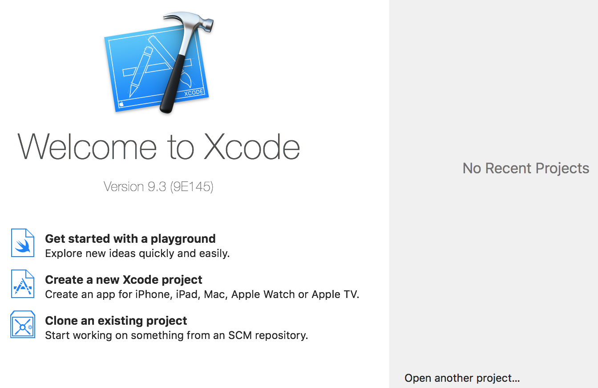Click "Explore new ideas quickly and easily" text
598x388 pixels.
(137, 253)
